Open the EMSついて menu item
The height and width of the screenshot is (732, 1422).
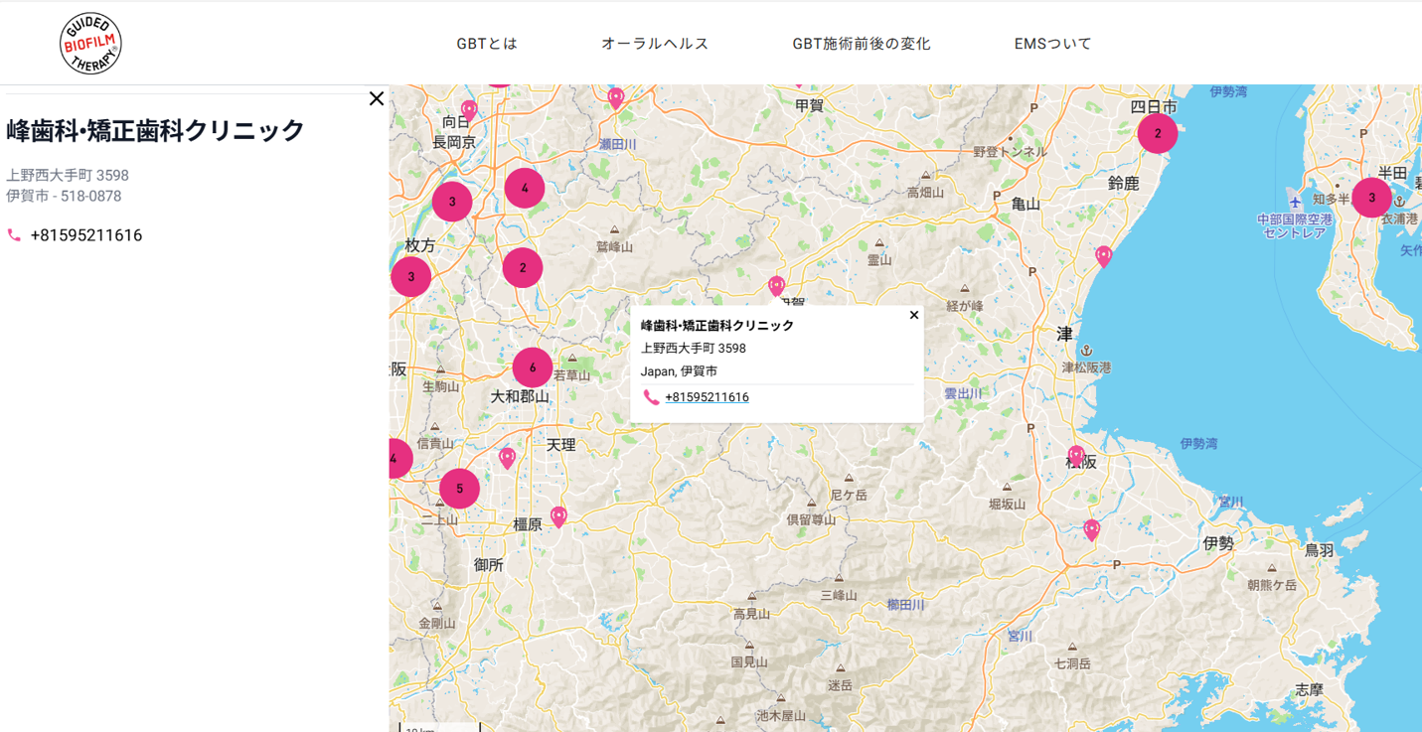pos(1052,44)
